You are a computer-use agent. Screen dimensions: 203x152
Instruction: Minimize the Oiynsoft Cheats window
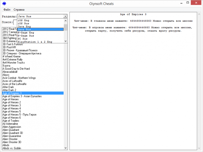[x=181, y=3]
